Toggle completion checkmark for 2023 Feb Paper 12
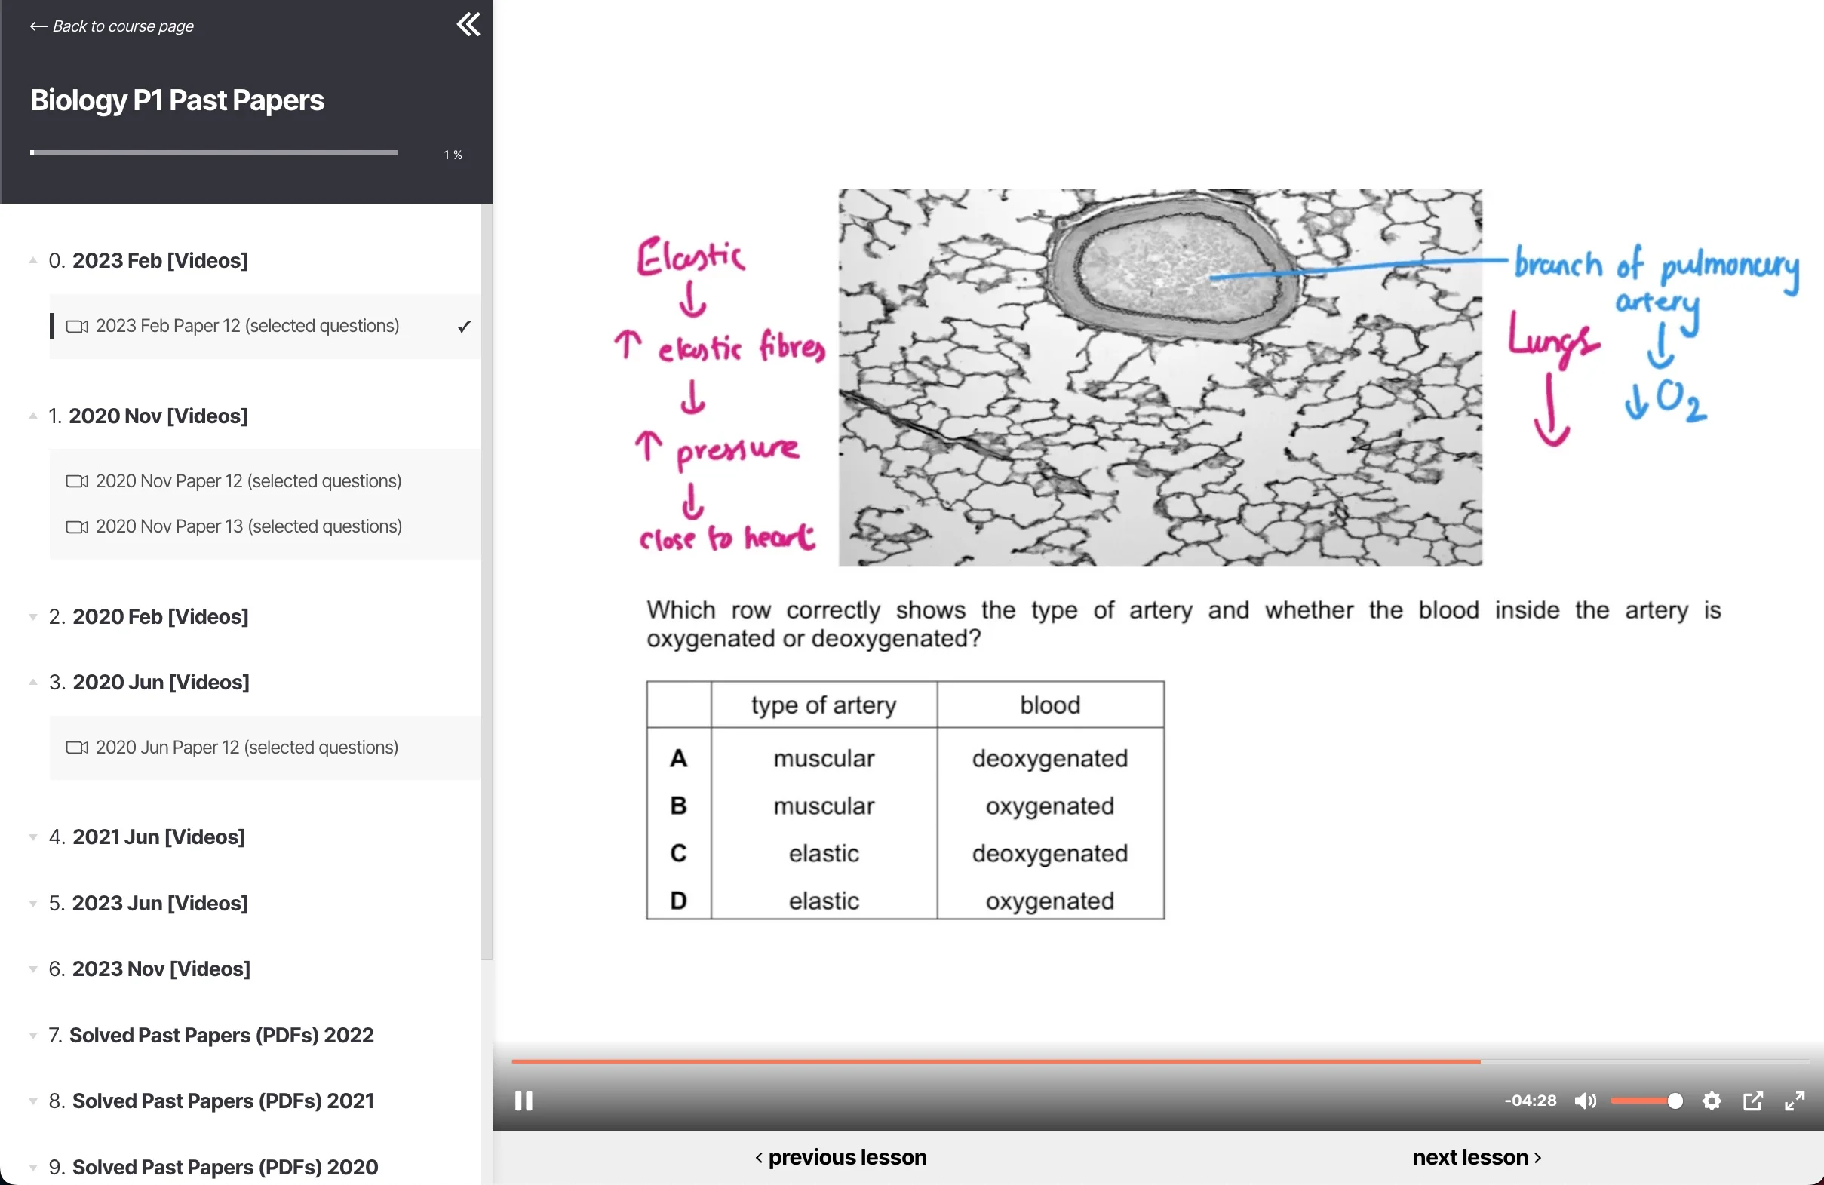1824x1185 pixels. pos(464,327)
